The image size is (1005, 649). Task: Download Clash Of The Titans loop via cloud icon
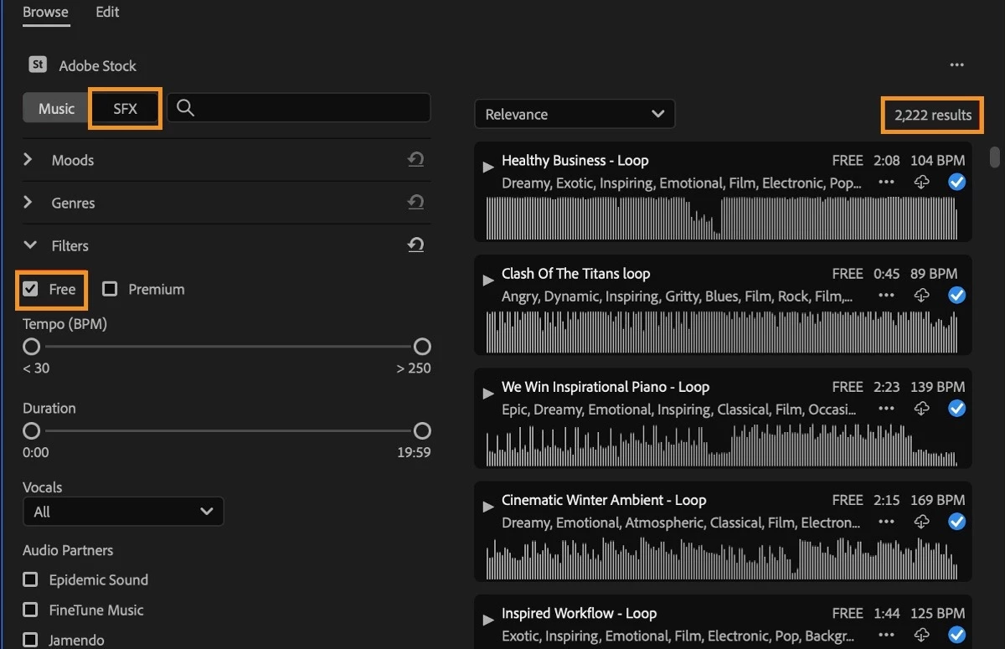922,295
